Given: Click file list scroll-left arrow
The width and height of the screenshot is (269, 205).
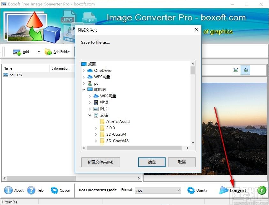Looking at the screenshot, I should click(4, 178).
